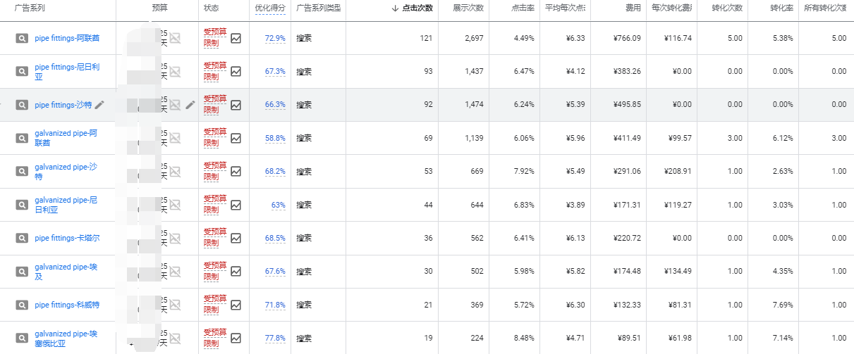Viewport: 854px width, 354px height.
Task: Click the pencil icon beside pipe fittings-沙特 name
Action: point(99,105)
